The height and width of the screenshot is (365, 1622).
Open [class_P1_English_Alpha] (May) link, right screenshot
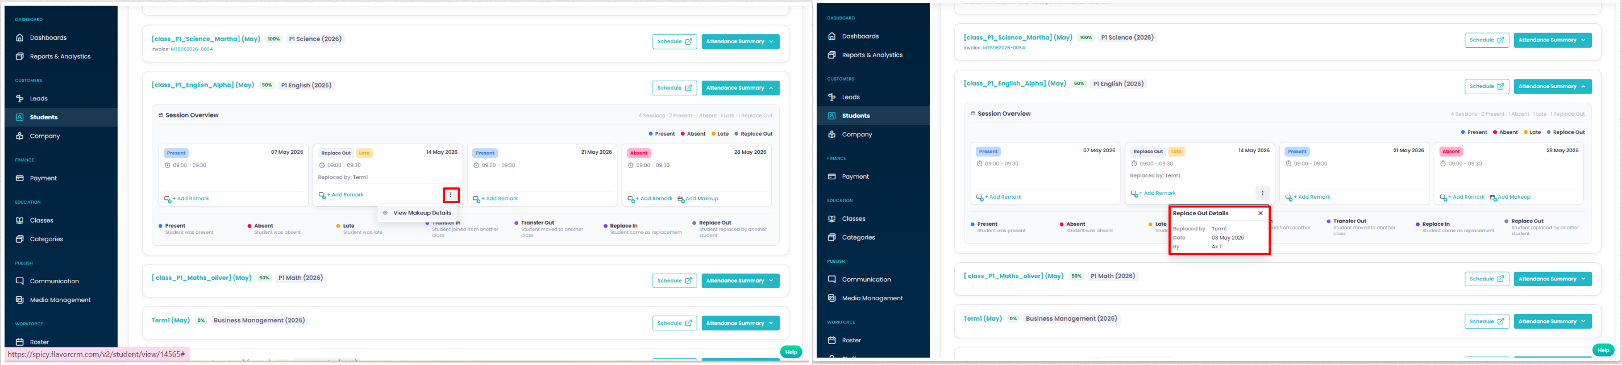pyautogui.click(x=1015, y=83)
